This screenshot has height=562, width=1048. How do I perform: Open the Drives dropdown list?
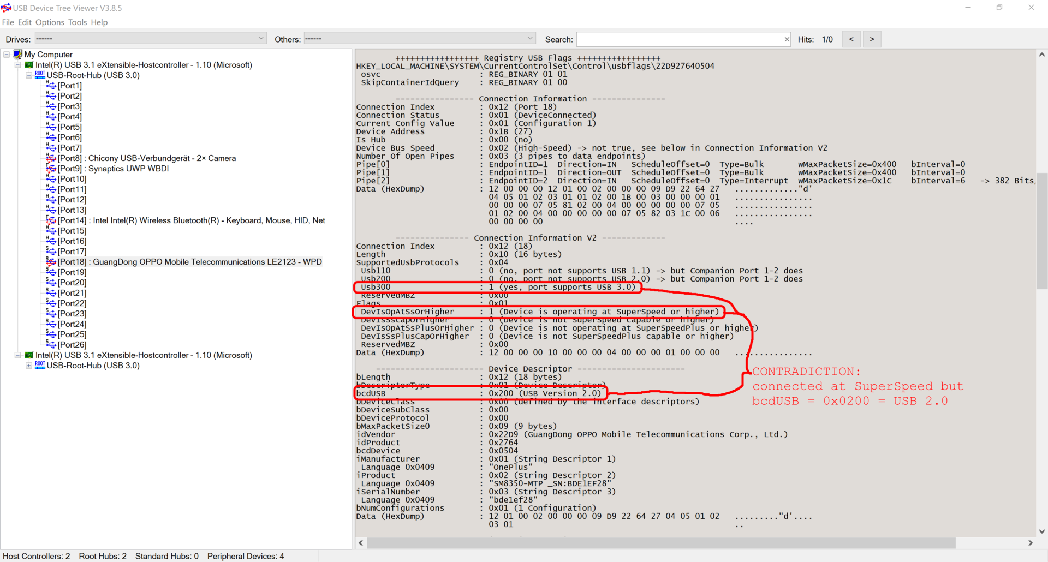[261, 39]
